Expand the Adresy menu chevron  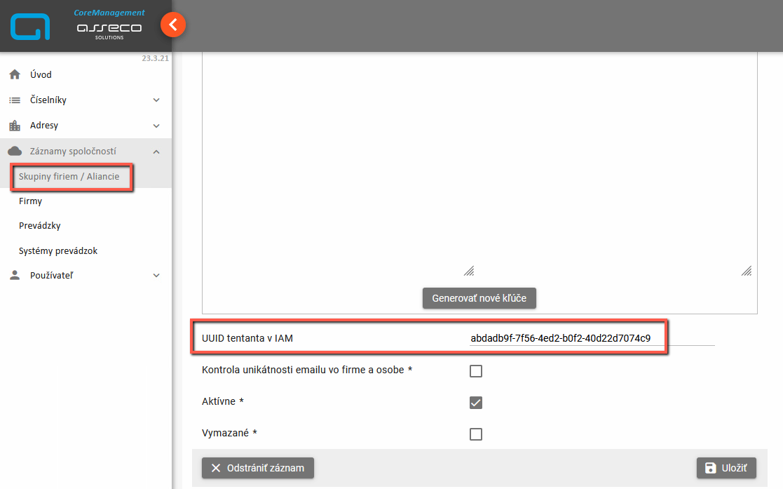pos(156,126)
